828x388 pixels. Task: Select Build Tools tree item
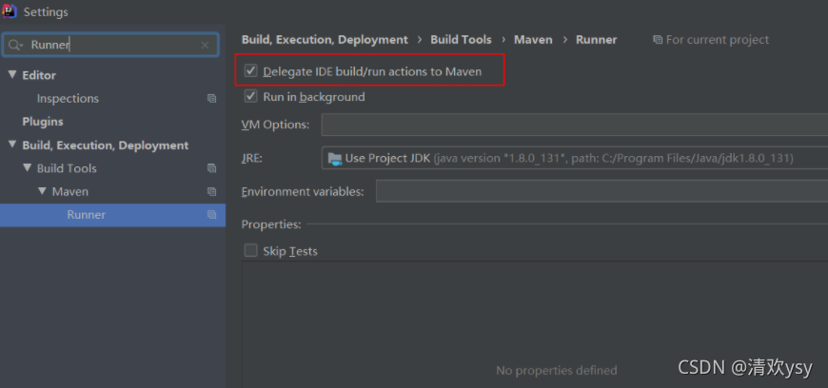pos(67,168)
